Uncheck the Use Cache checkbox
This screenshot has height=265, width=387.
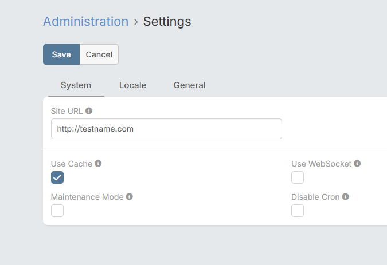pyautogui.click(x=57, y=177)
